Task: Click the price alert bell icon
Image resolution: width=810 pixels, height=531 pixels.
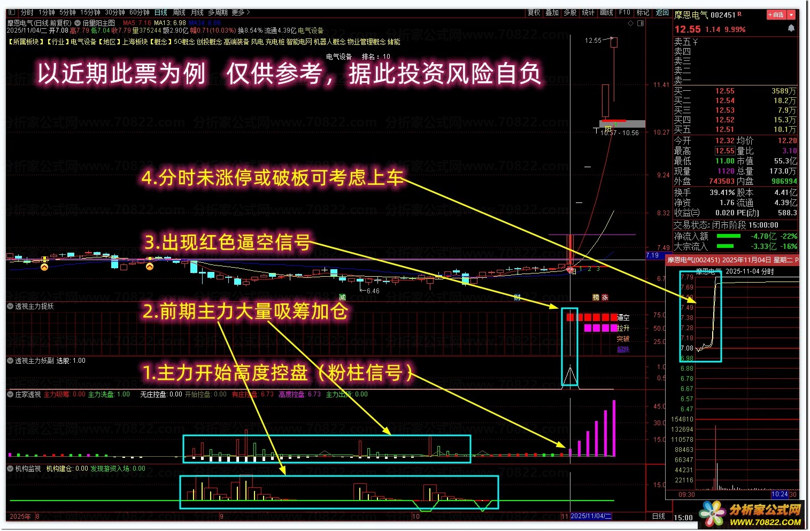Action: (x=791, y=28)
